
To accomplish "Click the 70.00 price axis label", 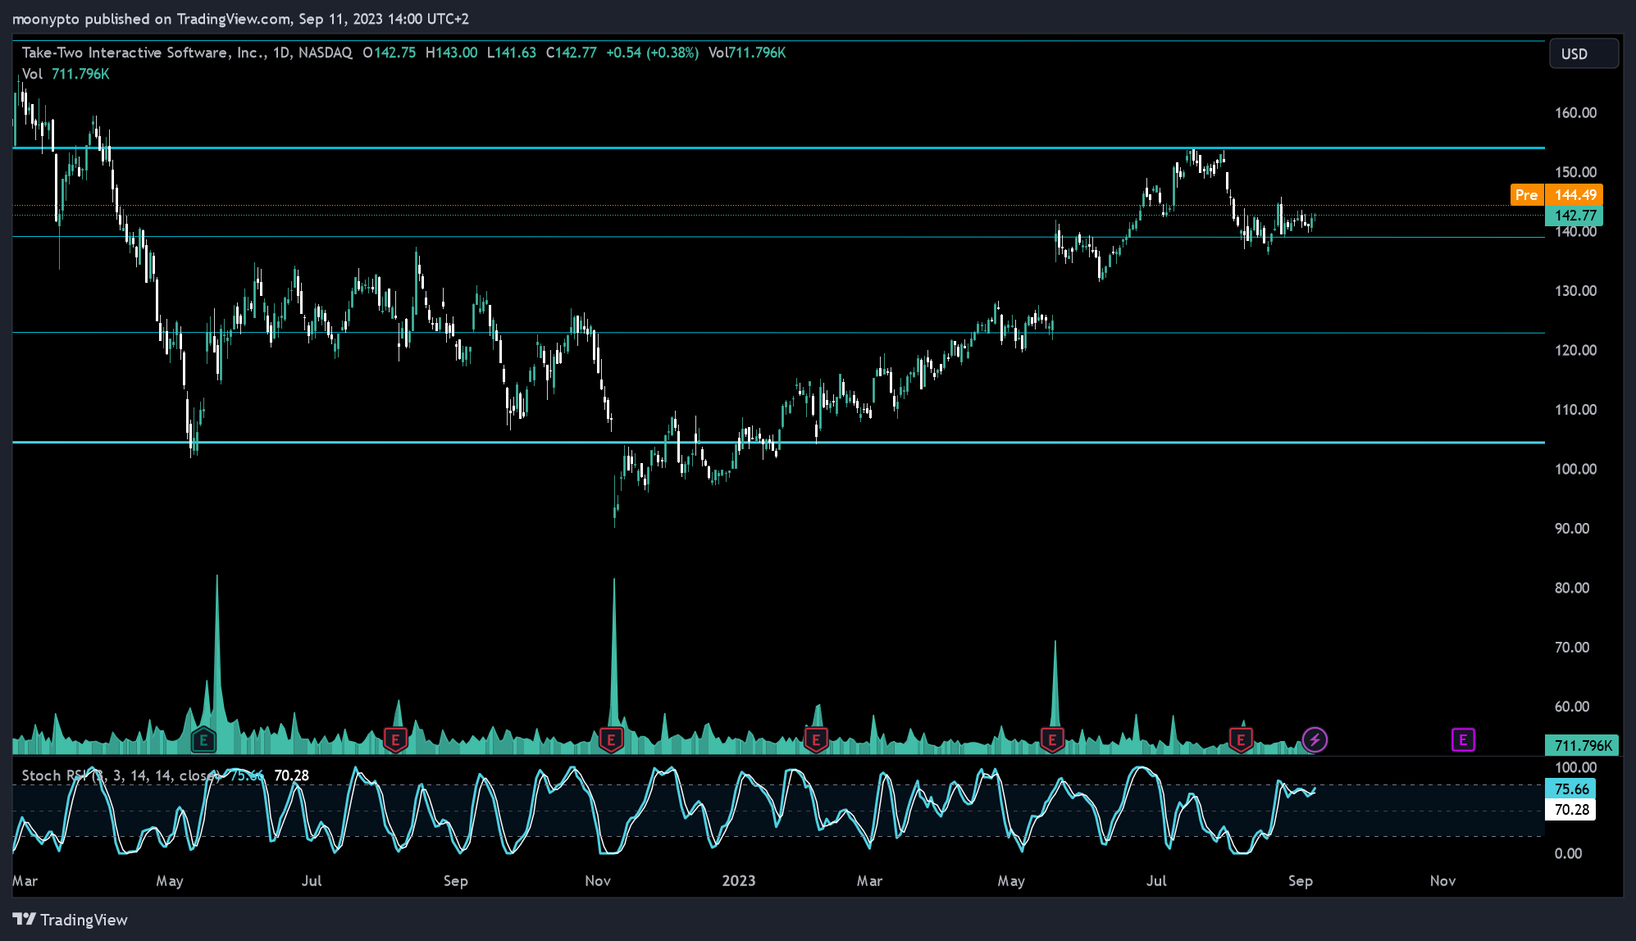I will click(x=1572, y=648).
